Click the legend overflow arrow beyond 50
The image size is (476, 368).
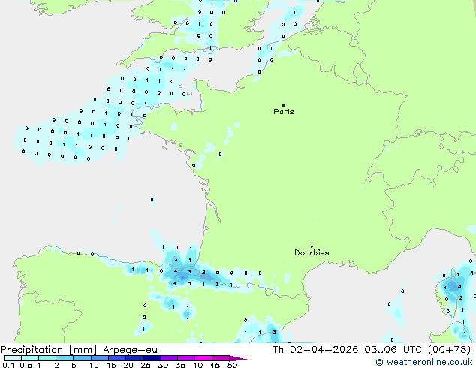238,358
